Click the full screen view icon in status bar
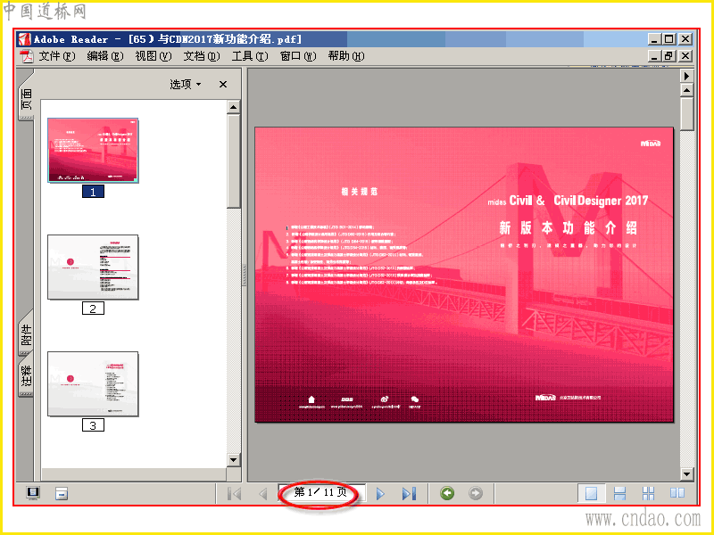 33,493
